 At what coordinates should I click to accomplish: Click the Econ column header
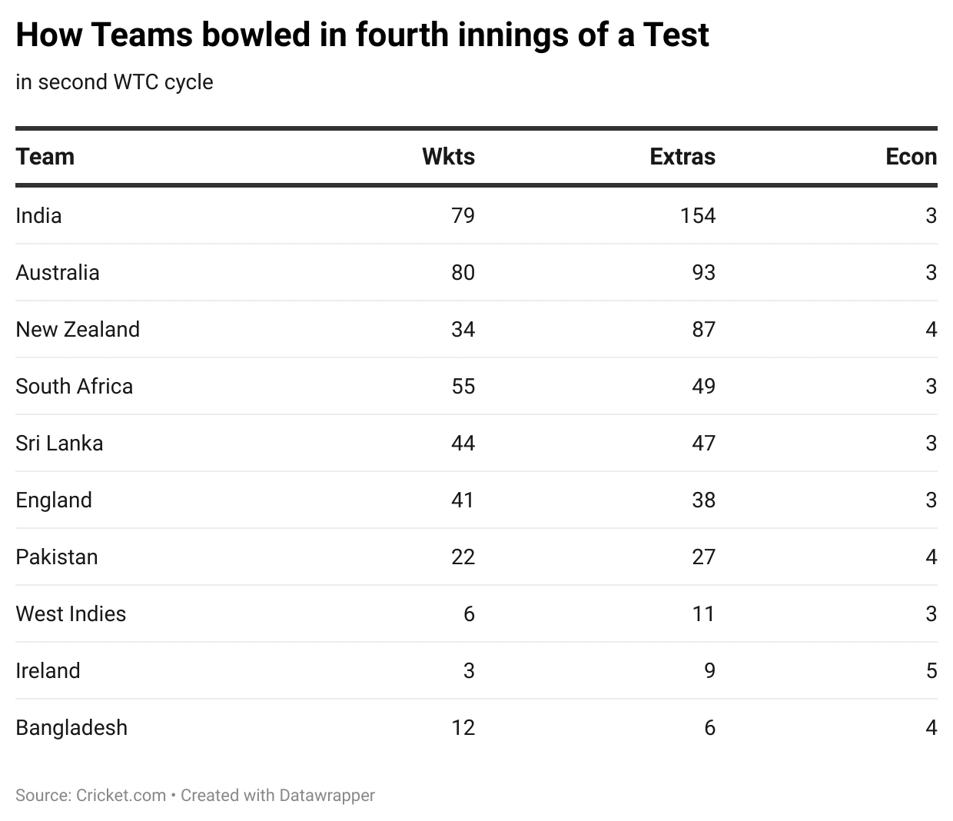(x=911, y=157)
